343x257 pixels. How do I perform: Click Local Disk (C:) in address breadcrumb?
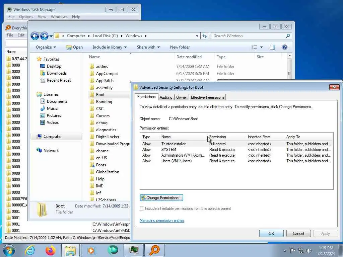point(105,36)
